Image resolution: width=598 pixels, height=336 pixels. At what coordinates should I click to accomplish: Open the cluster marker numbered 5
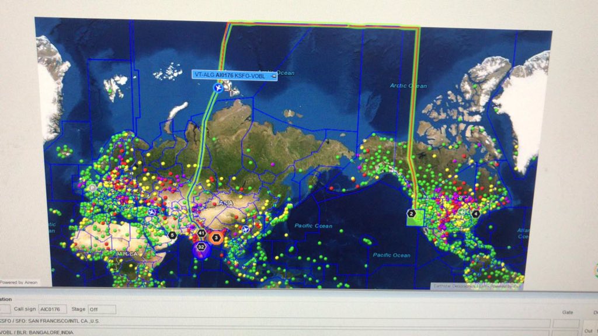point(172,236)
